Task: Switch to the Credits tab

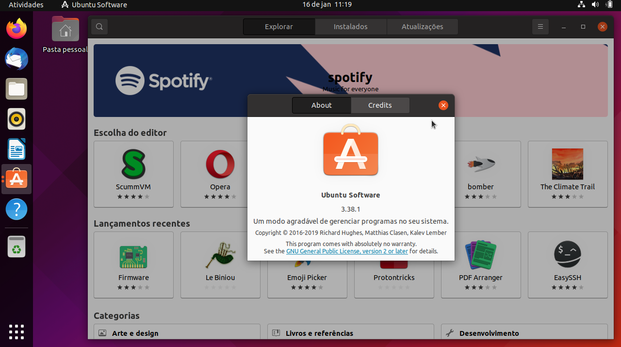Action: (x=380, y=105)
